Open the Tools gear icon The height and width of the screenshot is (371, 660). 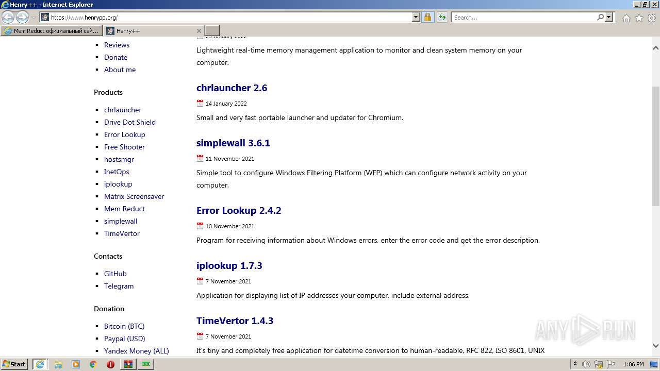click(x=652, y=18)
